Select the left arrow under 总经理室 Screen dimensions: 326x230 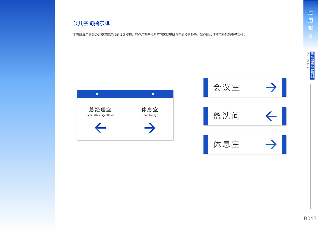pyautogui.click(x=100, y=128)
